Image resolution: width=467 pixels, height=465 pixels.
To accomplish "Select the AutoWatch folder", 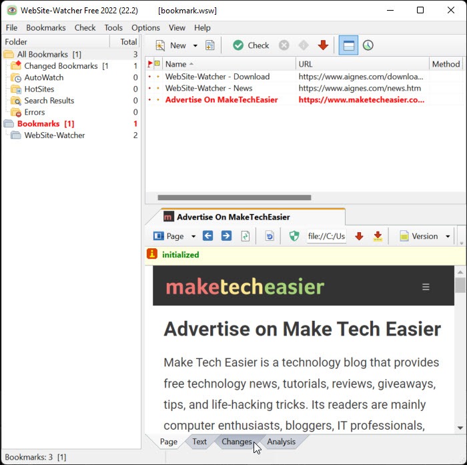I will (71, 77).
